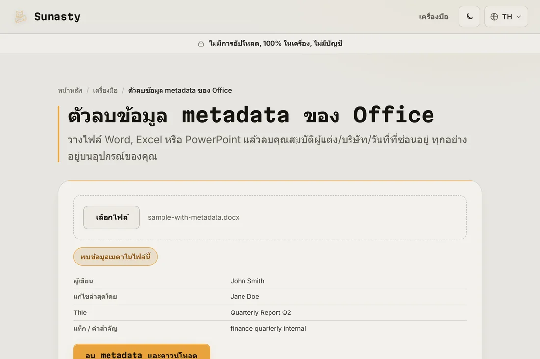Screen dimensions: 540x359
Task: Click the sample-with-metadata.docx file name
Action: point(193,217)
